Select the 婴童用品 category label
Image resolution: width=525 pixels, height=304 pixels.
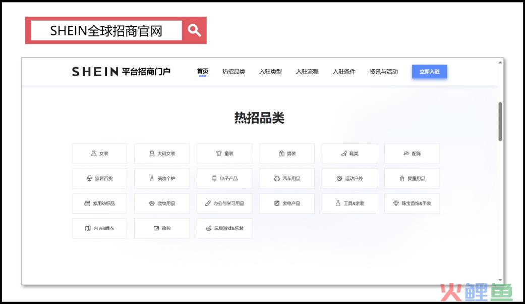(417, 178)
